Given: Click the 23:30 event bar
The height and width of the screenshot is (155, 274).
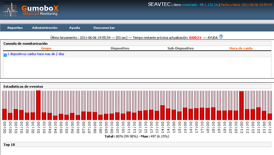Looking at the screenshot, I should (270, 105).
